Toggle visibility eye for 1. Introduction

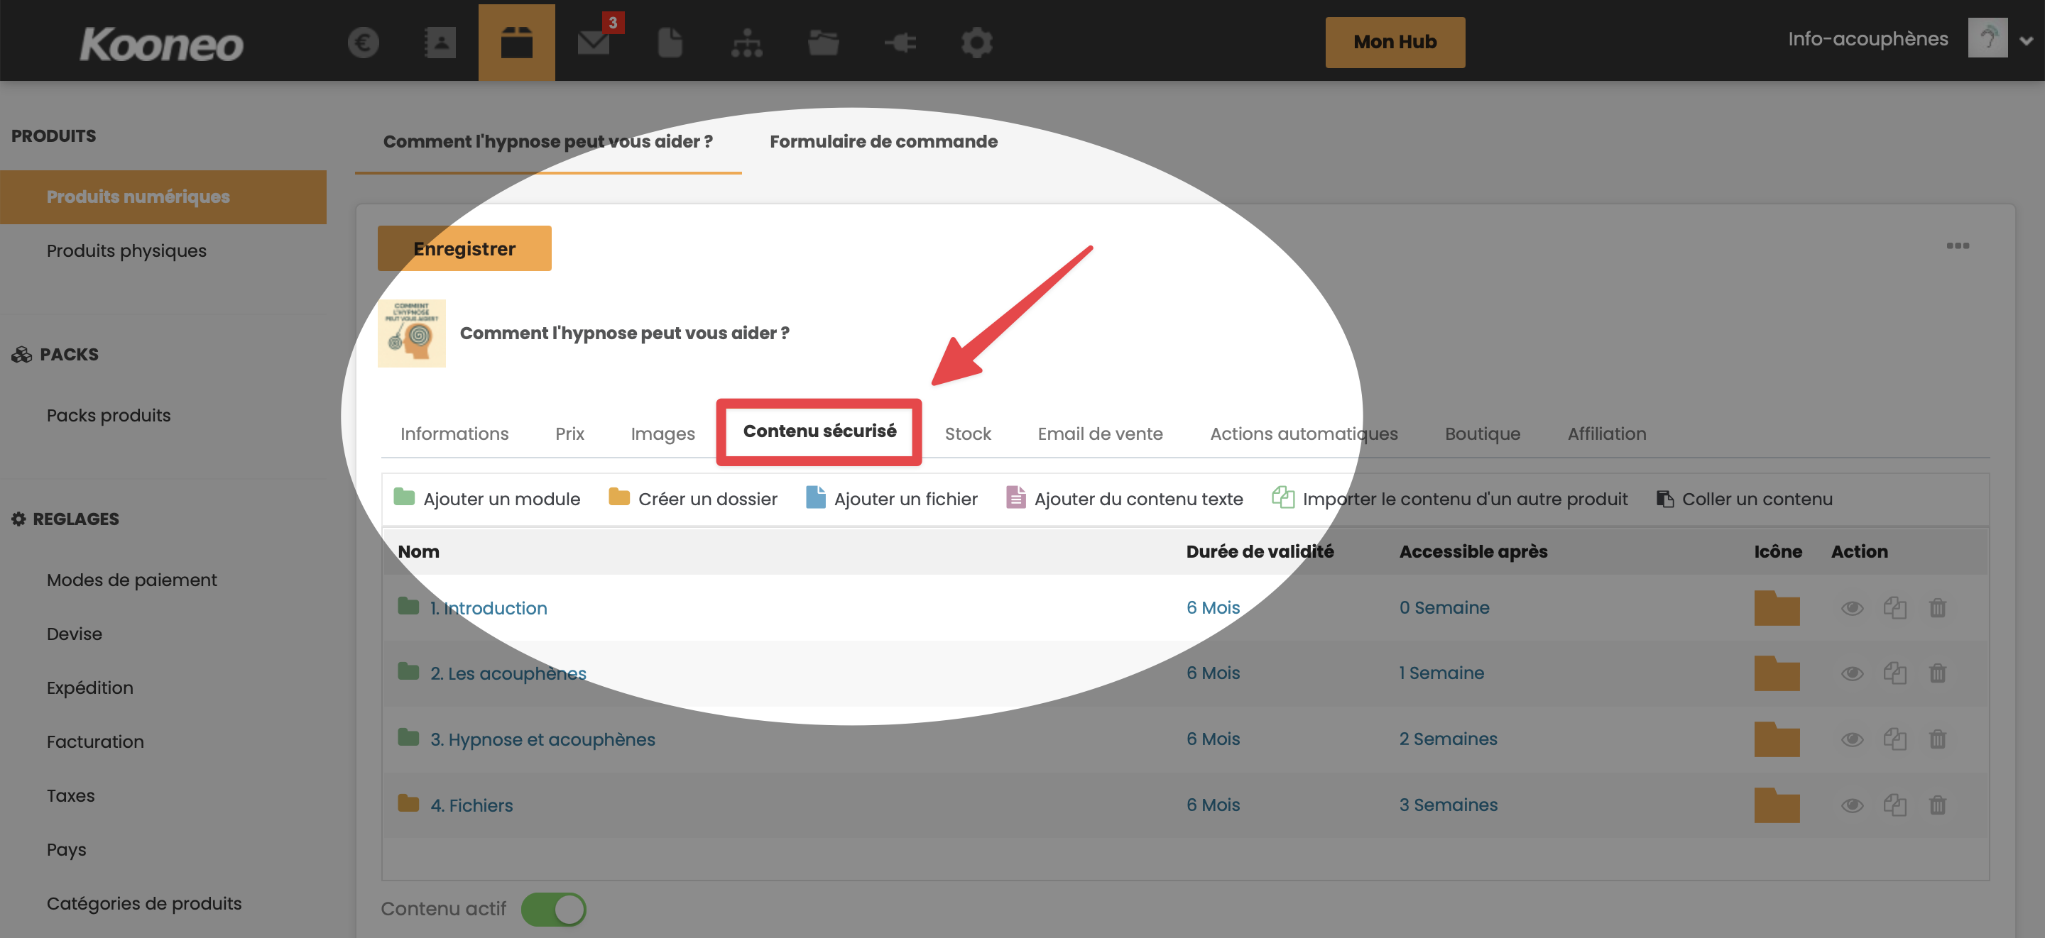pos(1851,608)
